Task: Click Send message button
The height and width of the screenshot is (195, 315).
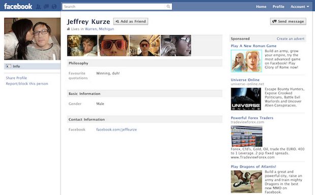Action: (x=288, y=21)
